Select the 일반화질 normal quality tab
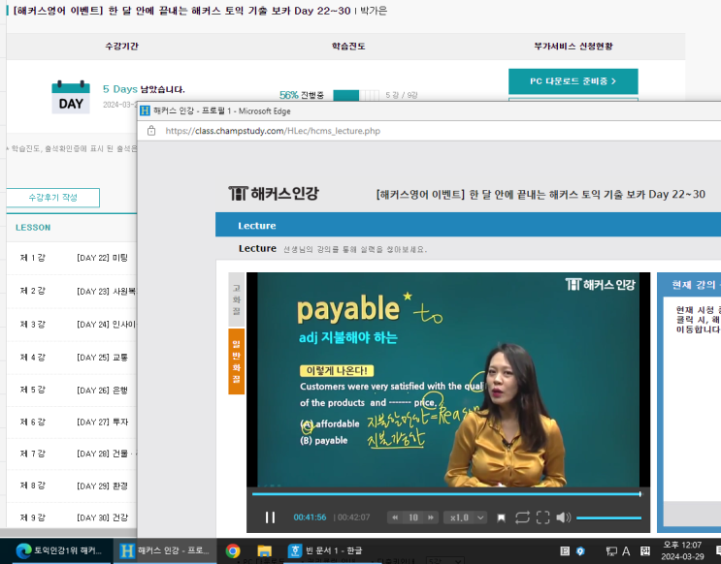721x564 pixels. (x=237, y=361)
